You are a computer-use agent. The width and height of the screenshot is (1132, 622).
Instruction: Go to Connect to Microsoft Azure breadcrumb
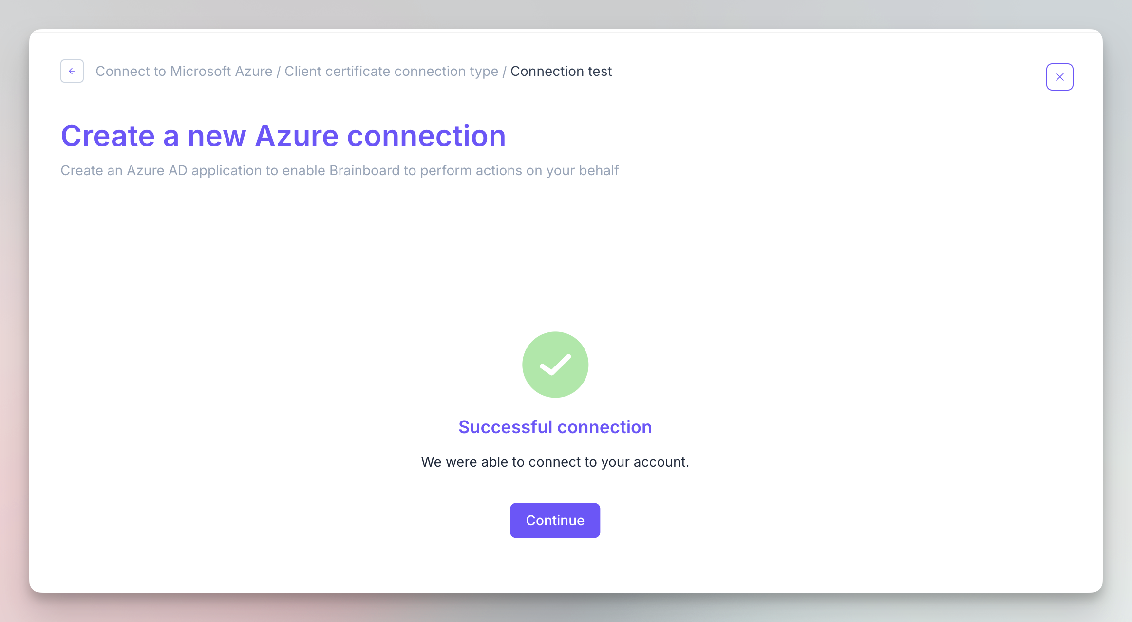tap(184, 71)
